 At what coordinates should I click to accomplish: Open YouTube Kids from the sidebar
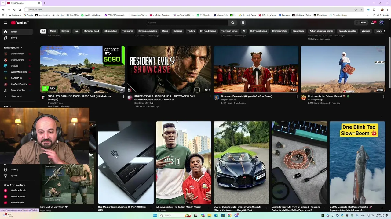18,203
